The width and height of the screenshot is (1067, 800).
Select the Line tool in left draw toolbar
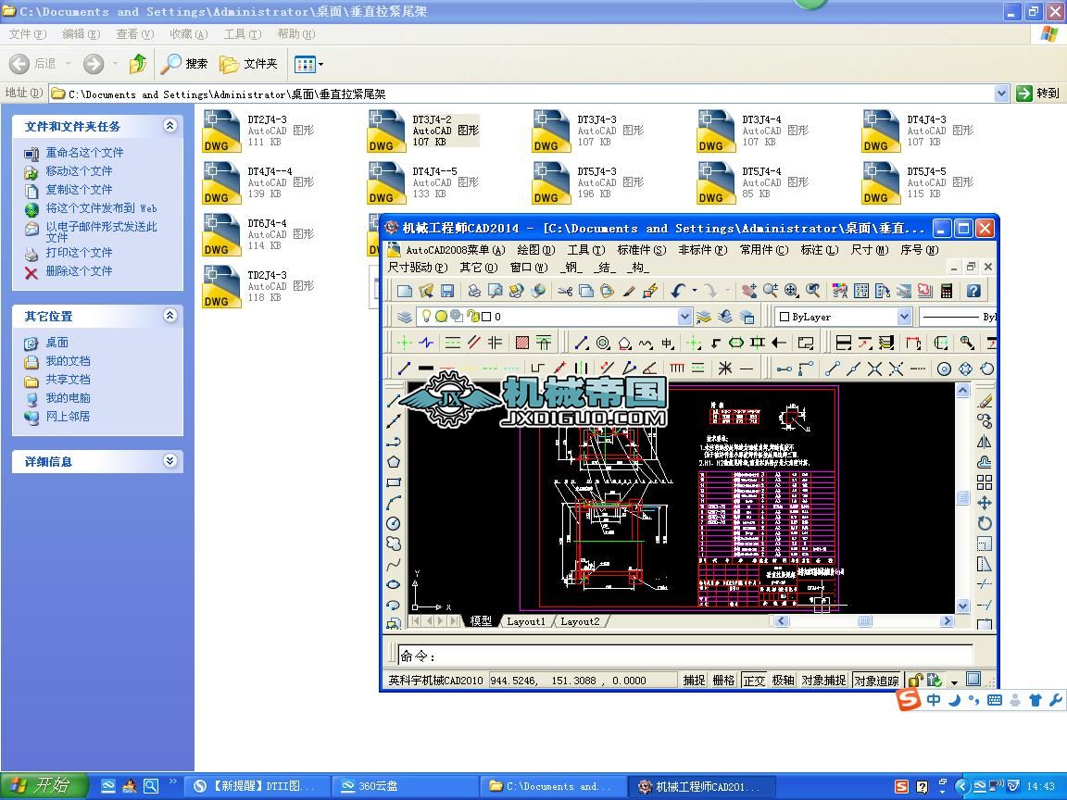point(394,401)
